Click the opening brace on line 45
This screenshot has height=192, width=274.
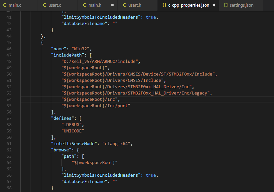tap(42, 43)
